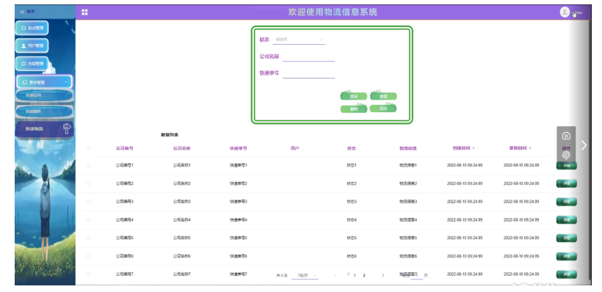Check the row checkbox for 公司编号1

(x=88, y=165)
